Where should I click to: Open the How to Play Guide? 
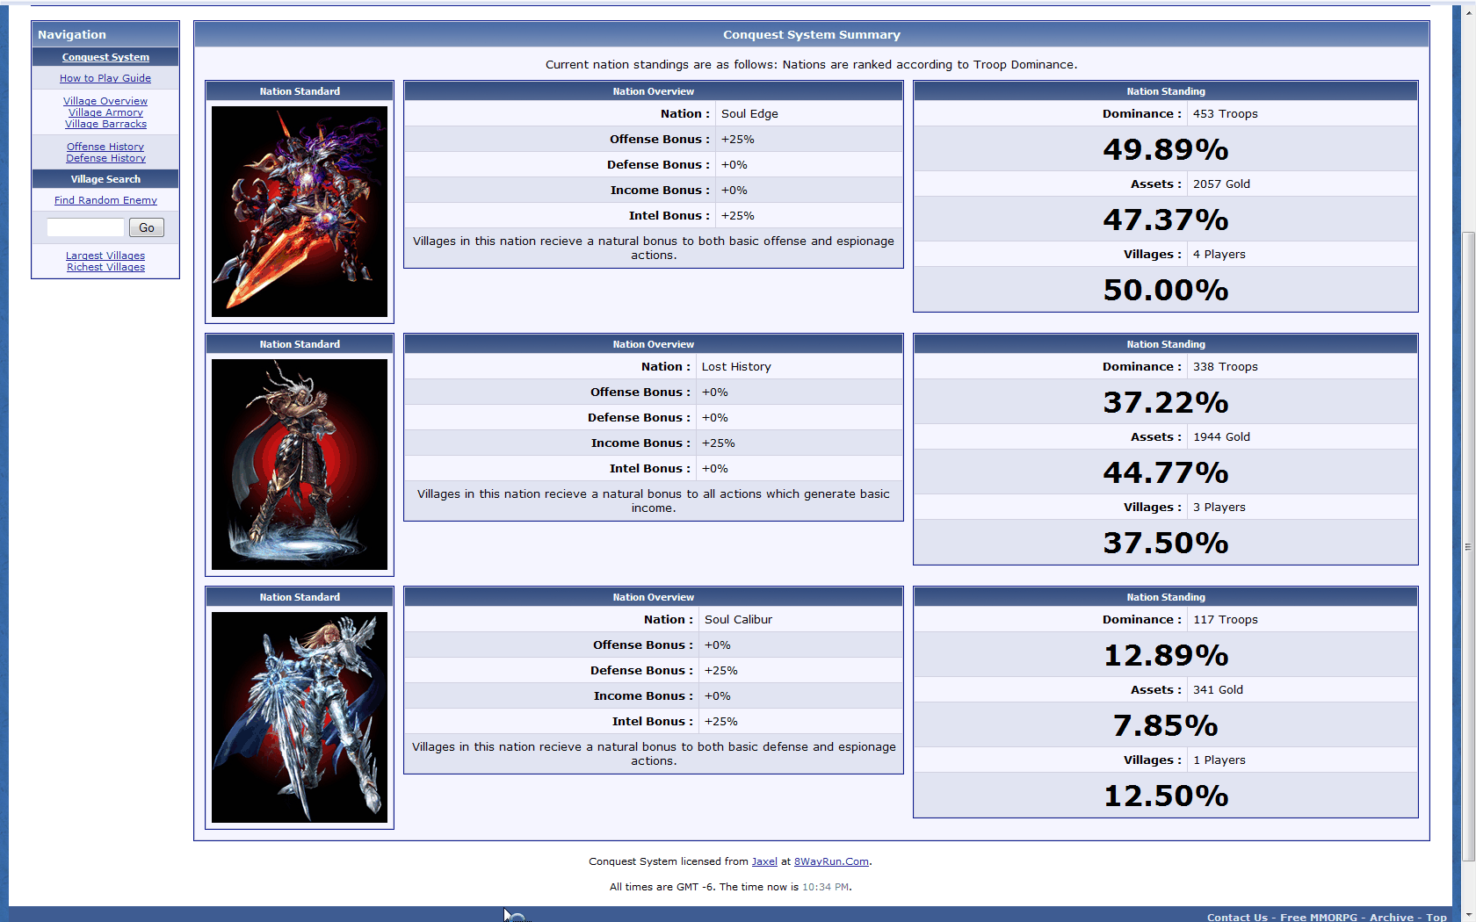105,78
